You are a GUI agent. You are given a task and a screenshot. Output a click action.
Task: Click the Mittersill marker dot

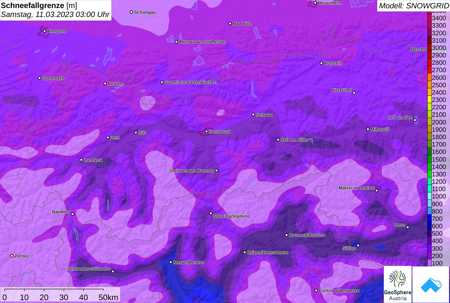[368, 129]
